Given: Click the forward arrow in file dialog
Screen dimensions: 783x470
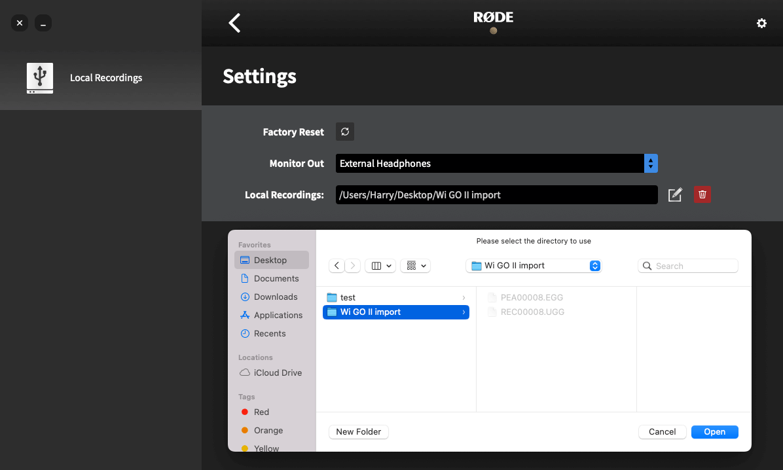Looking at the screenshot, I should point(353,266).
